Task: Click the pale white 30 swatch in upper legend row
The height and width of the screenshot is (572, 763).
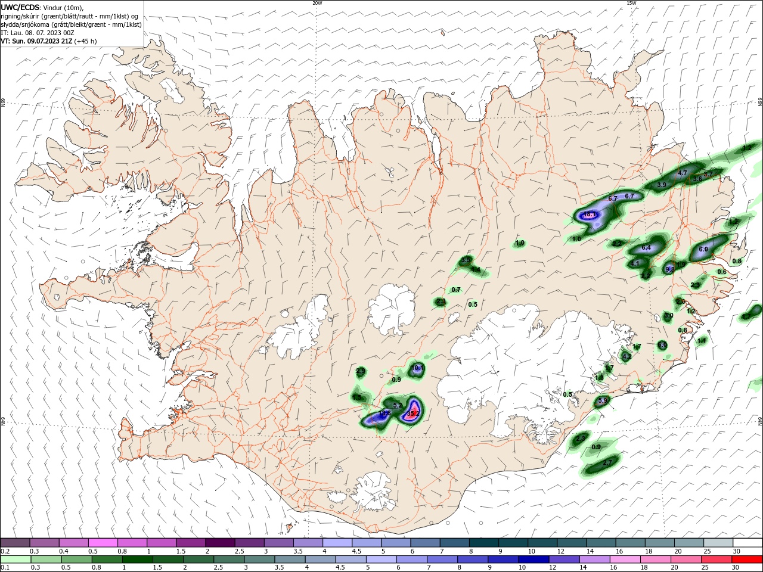Action: (748, 543)
